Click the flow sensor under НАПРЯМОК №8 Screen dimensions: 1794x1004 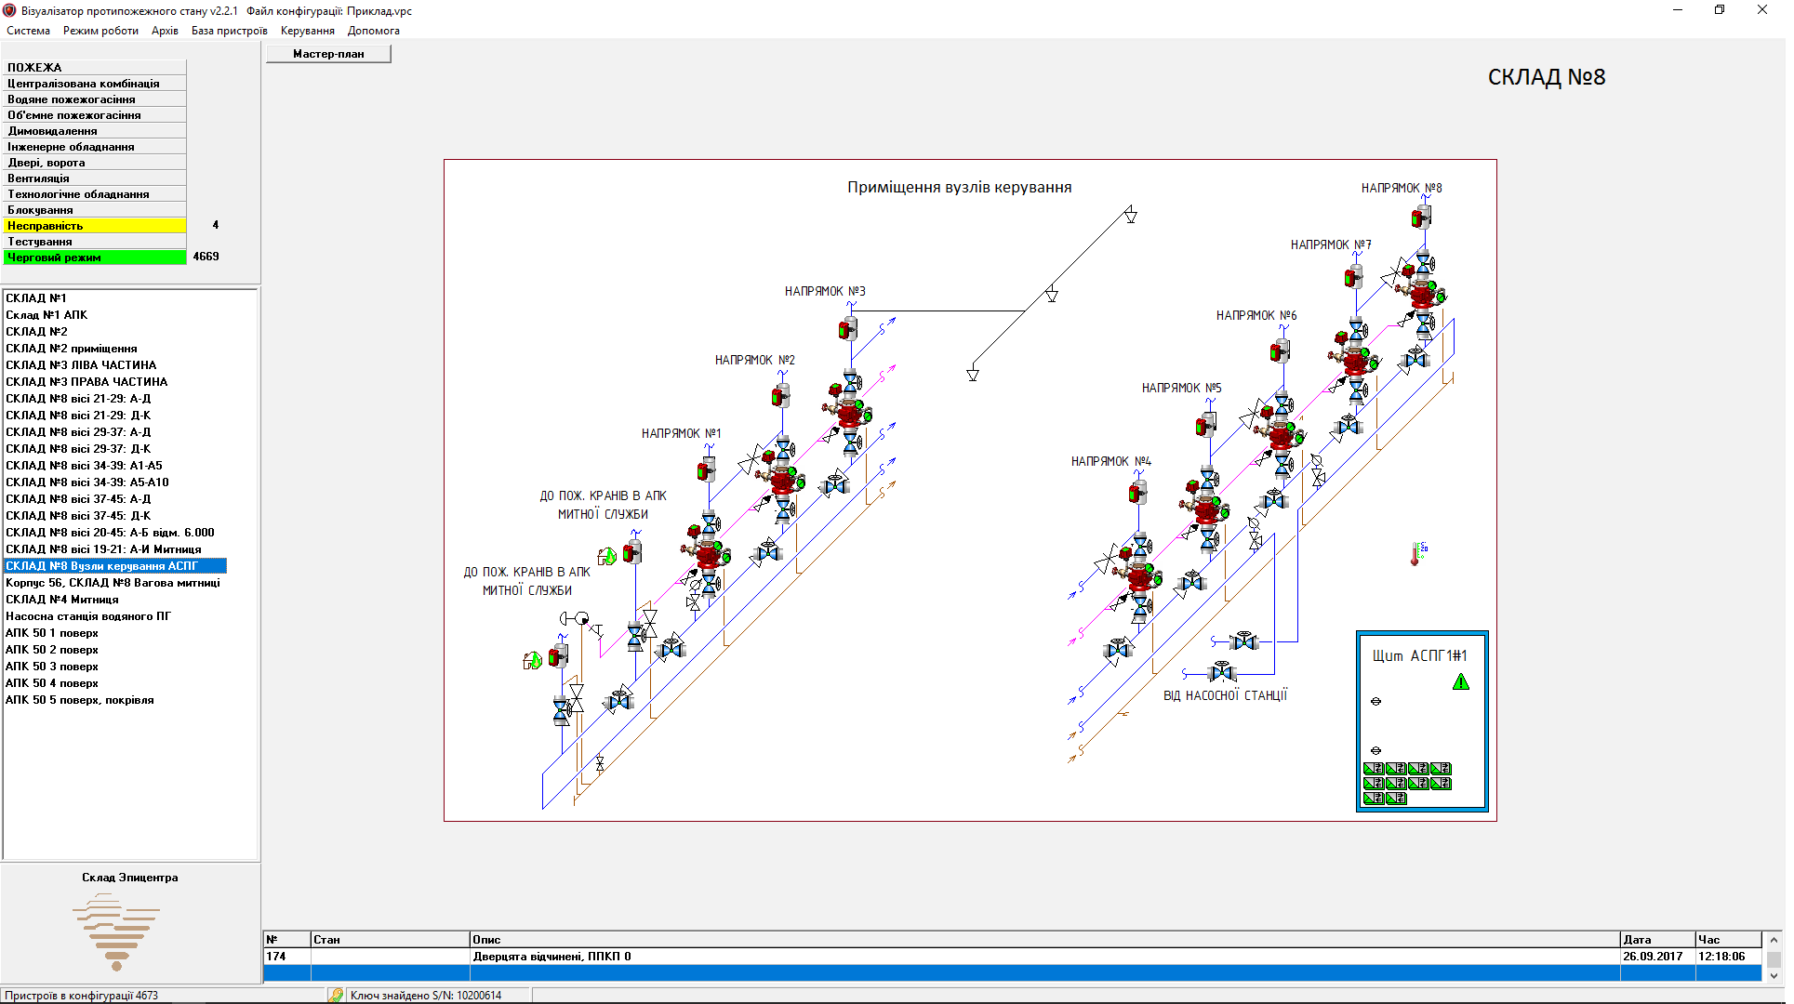pos(1420,218)
